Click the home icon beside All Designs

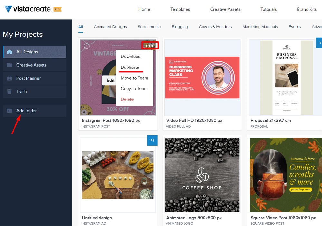[x=9, y=52]
